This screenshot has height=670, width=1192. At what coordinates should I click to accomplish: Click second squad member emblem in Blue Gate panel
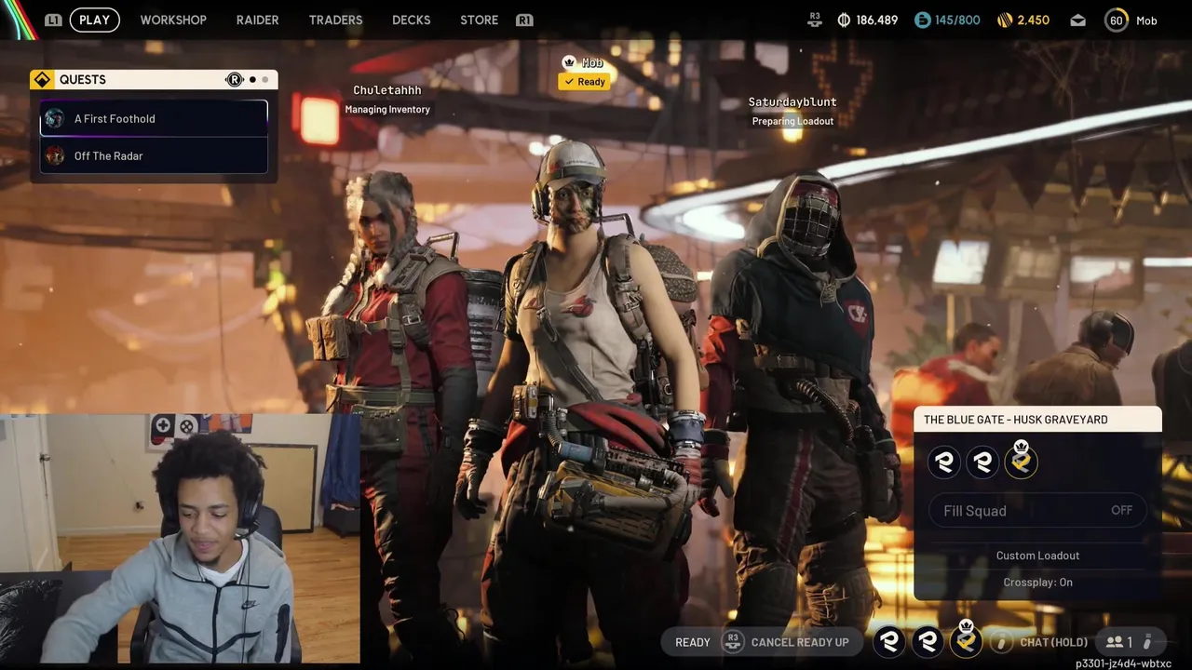pyautogui.click(x=982, y=462)
